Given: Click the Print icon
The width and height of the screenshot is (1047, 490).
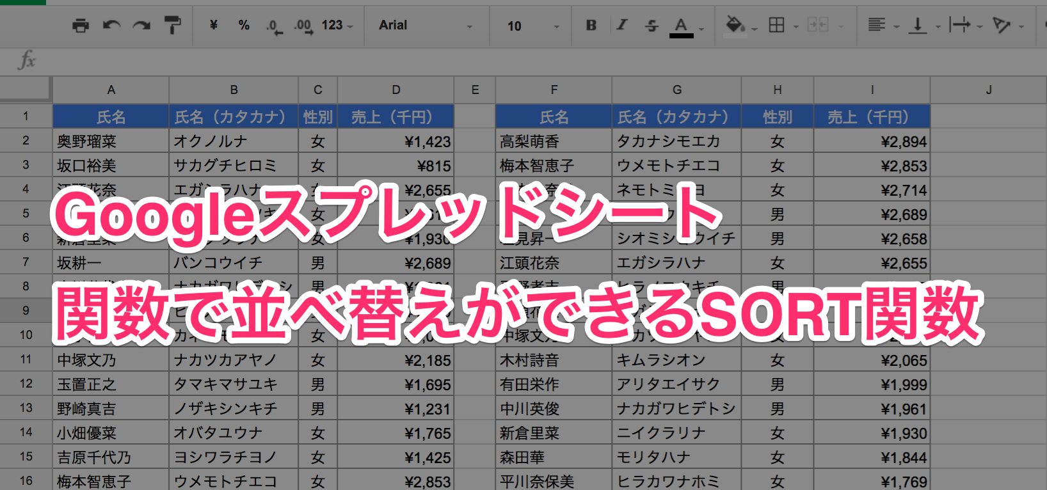Looking at the screenshot, I should click(81, 26).
